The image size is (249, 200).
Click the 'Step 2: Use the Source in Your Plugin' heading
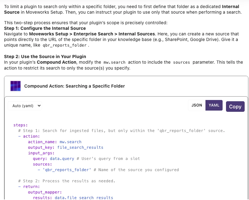pos(45,57)
